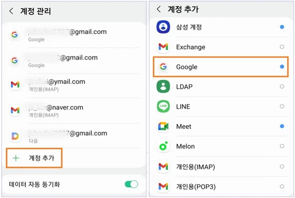Select the LINE row indicator circle
This screenshot has height=198, width=295.
tap(282, 106)
